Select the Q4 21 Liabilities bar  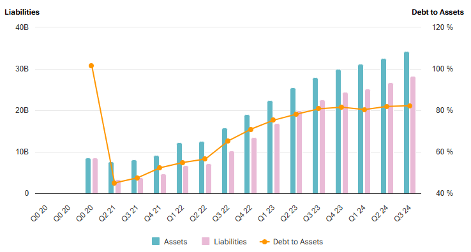(x=163, y=184)
